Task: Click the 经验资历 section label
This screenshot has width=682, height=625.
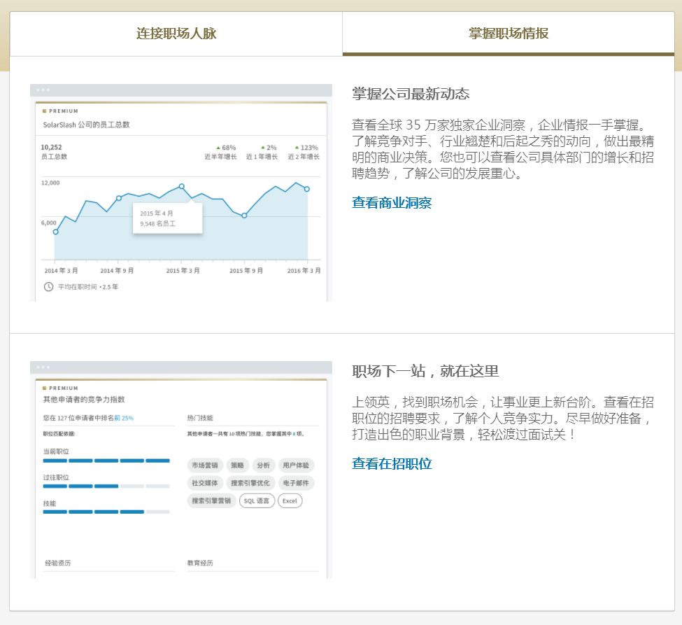Action: [58, 563]
